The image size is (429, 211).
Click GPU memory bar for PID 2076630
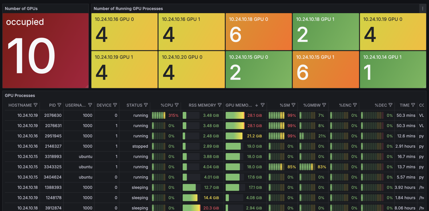(x=235, y=115)
